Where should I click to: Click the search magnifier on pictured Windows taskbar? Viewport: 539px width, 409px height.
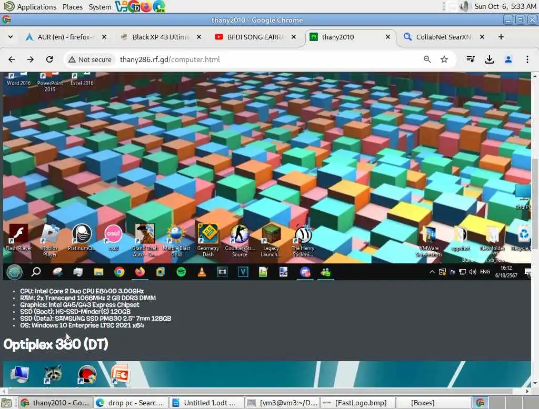tap(36, 272)
